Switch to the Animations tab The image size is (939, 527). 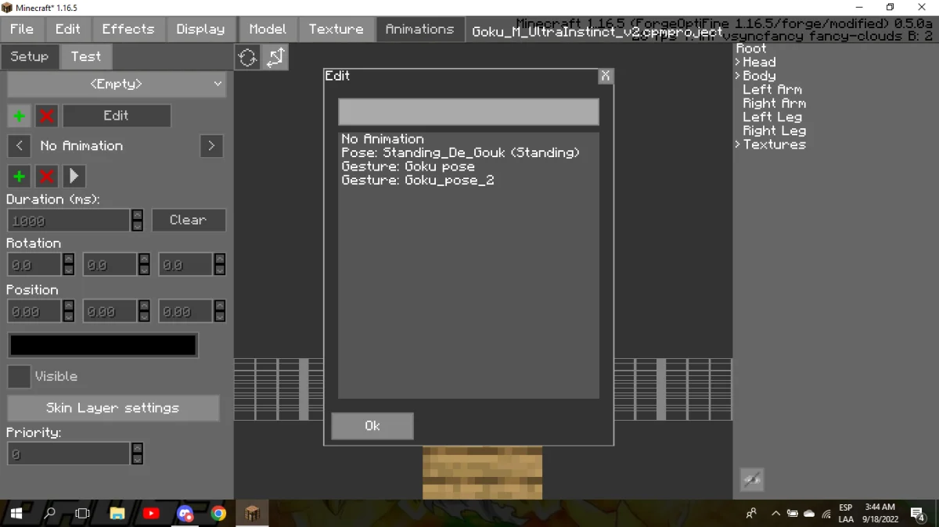420,30
